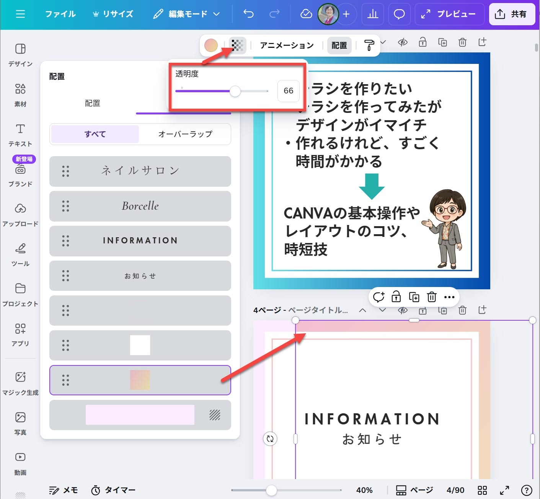Image resolution: width=540 pixels, height=499 pixels.
Task: Open the マジック生成 sidebar tool
Action: coord(20,383)
